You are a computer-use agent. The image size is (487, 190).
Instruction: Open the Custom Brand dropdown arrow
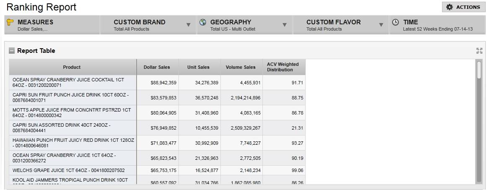point(188,25)
